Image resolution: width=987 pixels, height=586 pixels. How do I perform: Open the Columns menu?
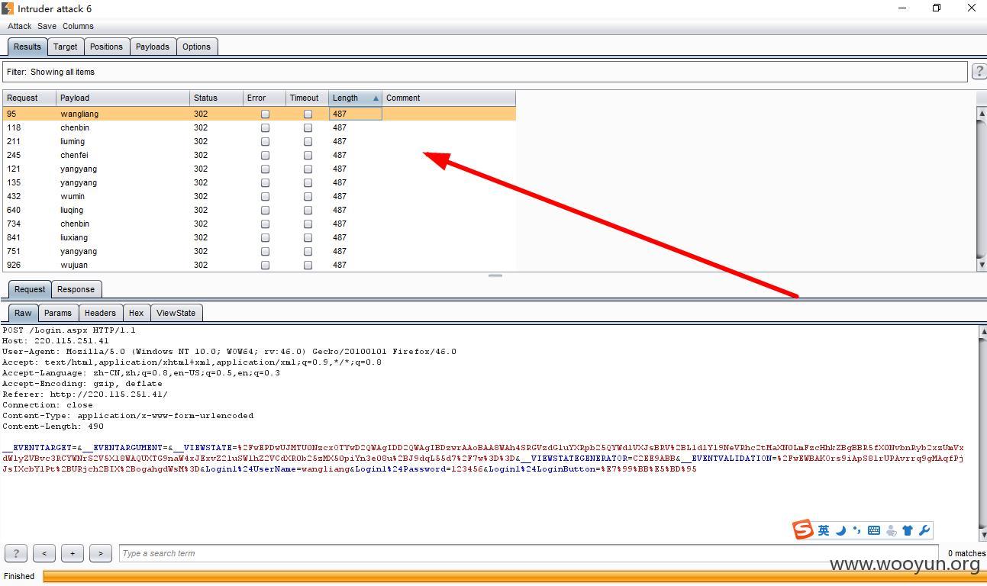(x=78, y=26)
